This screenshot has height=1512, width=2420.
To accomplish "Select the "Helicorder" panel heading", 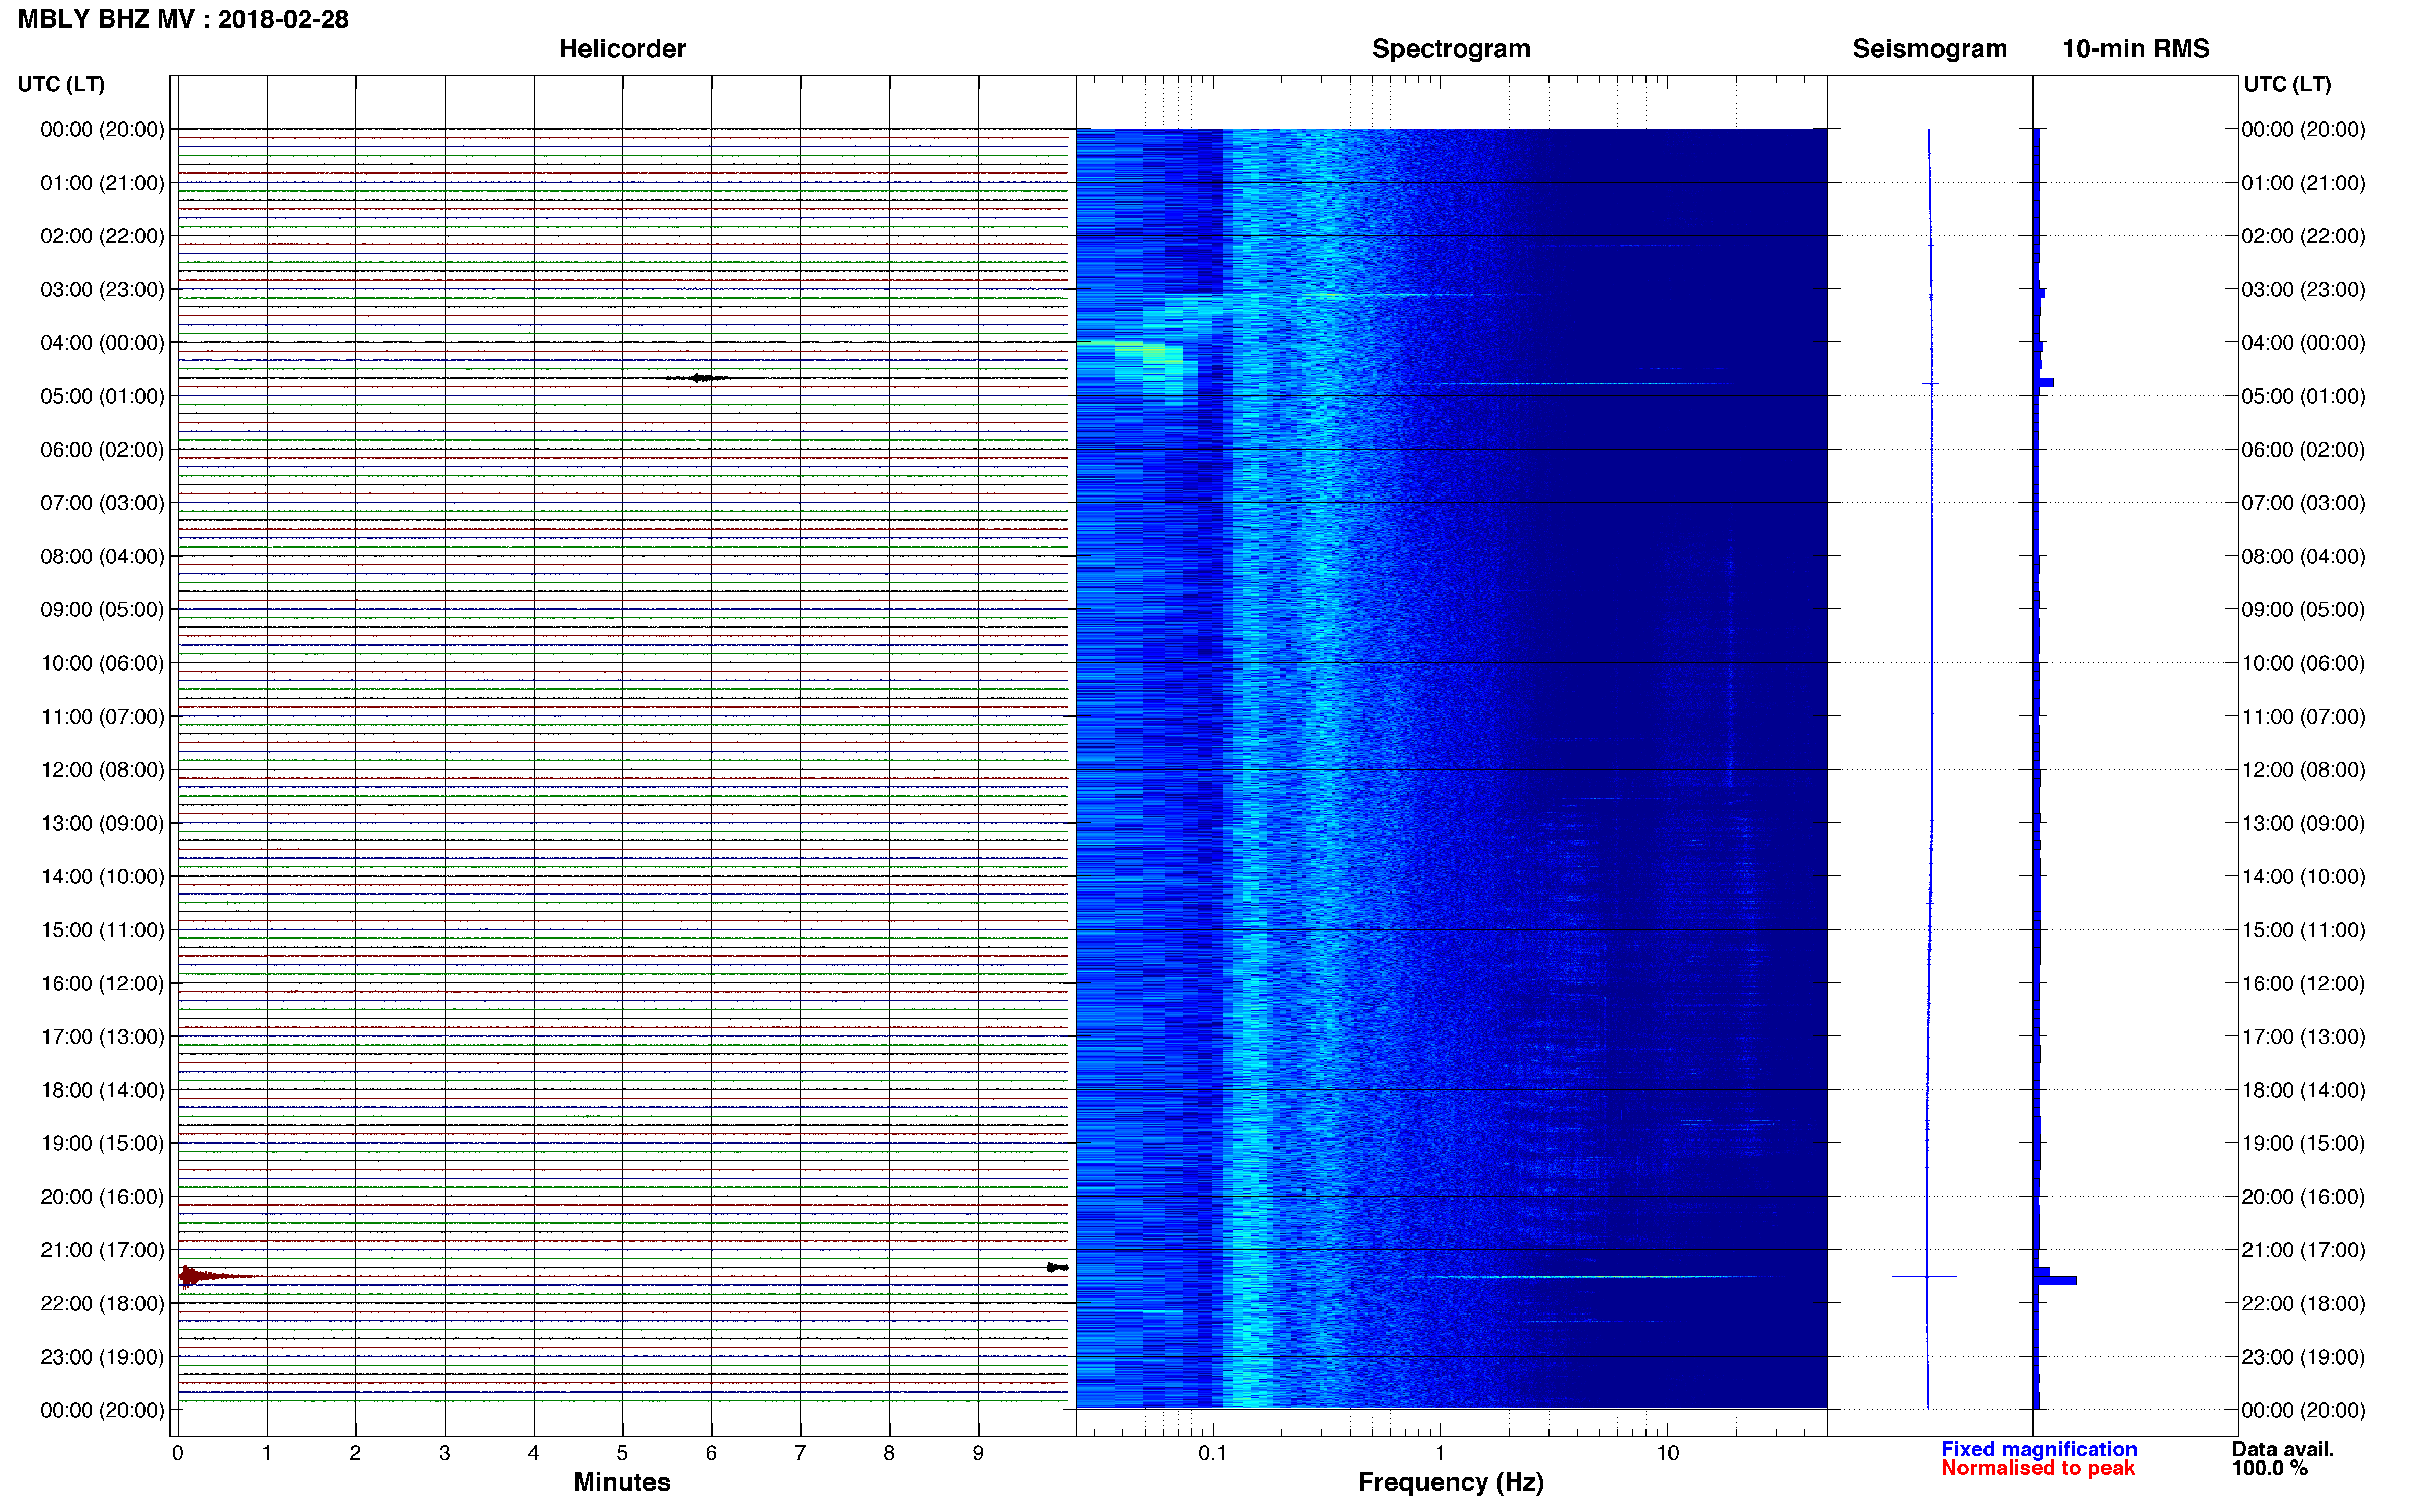I will pos(622,49).
